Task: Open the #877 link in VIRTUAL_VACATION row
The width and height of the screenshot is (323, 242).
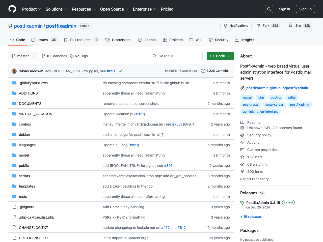Action: pos(140,114)
